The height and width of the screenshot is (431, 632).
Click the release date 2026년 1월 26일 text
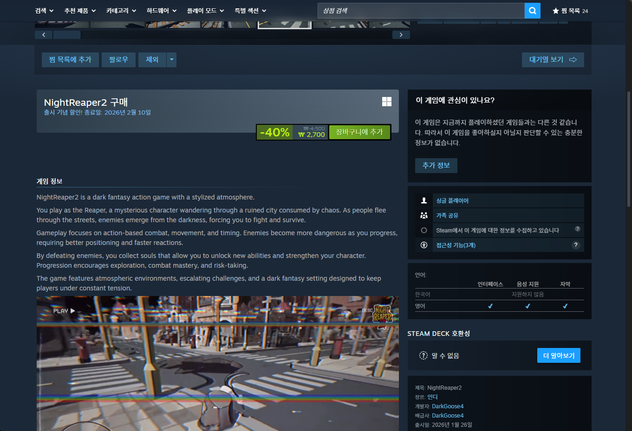[452, 425]
